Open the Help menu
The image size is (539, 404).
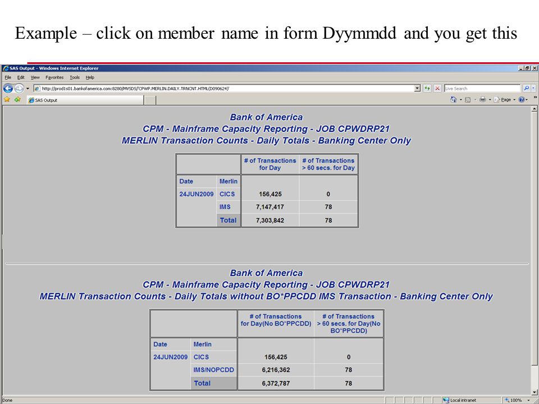tap(90, 77)
